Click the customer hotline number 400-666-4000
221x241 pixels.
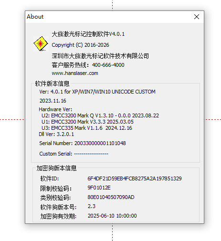[108, 65]
